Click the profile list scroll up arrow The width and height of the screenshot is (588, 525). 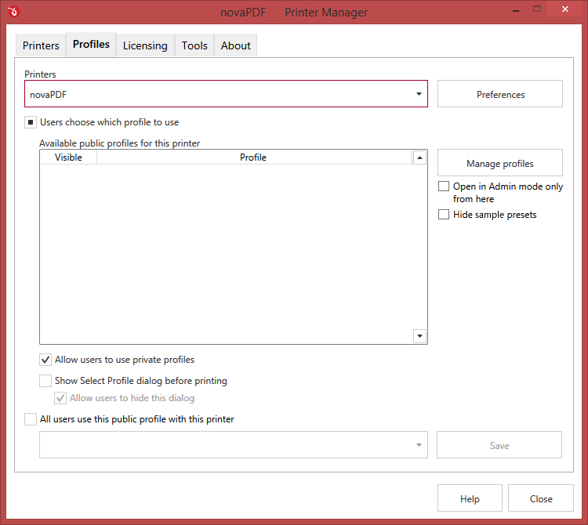[x=419, y=157]
